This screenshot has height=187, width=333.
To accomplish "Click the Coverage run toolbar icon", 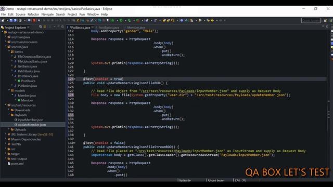I will point(130,20).
